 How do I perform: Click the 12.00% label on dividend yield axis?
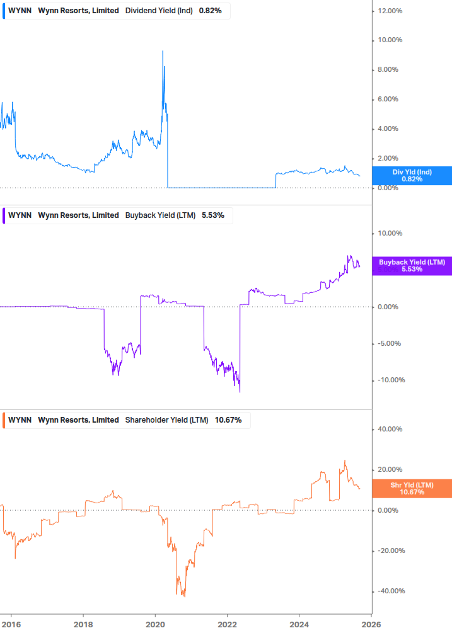[390, 11]
